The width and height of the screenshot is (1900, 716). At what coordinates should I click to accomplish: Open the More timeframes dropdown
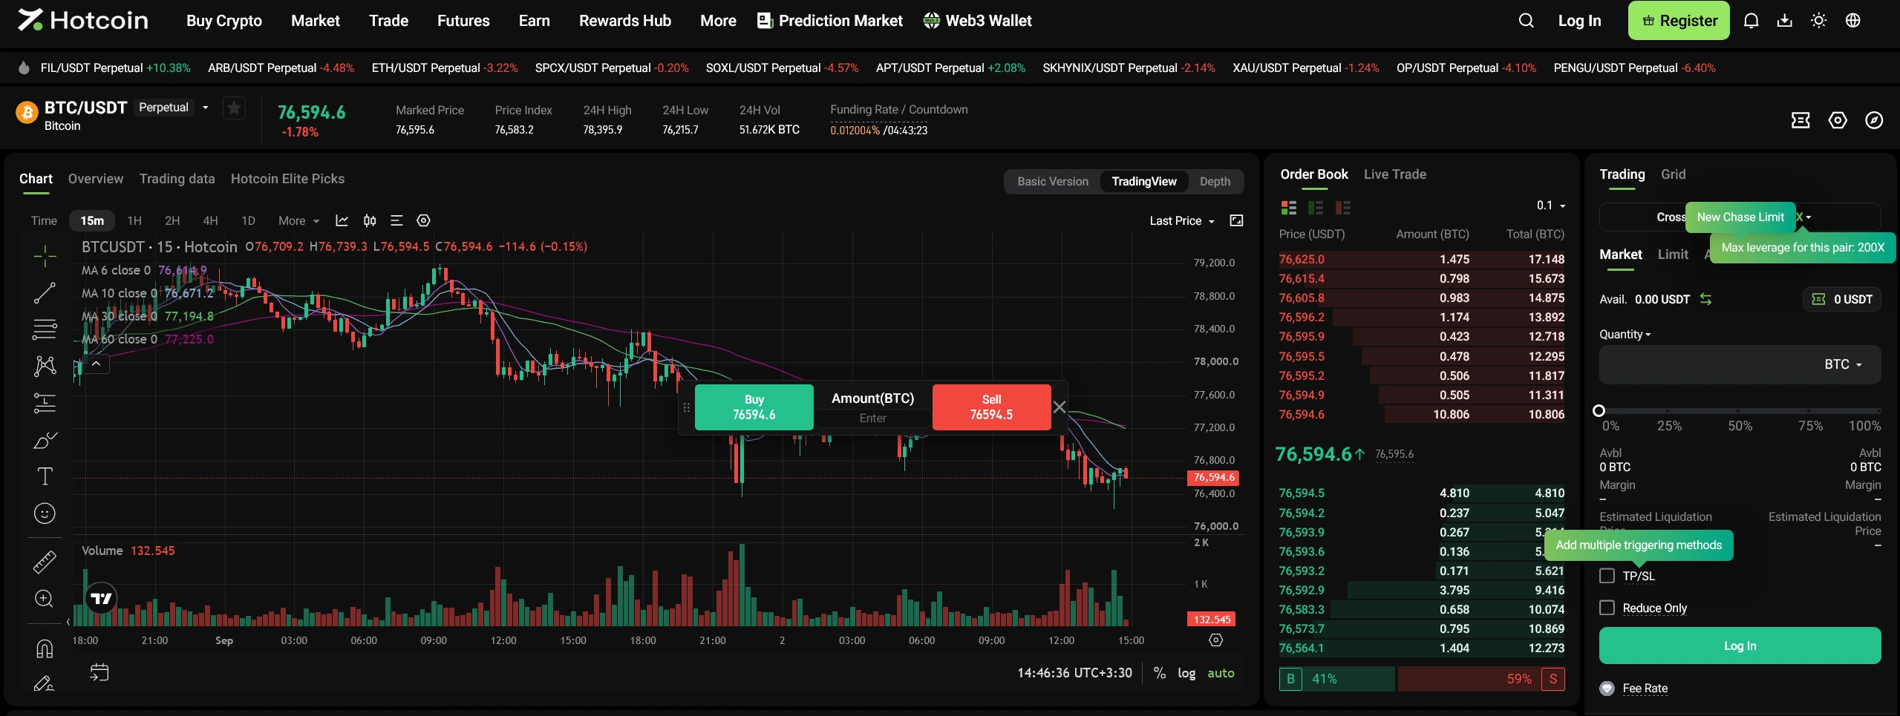298,220
